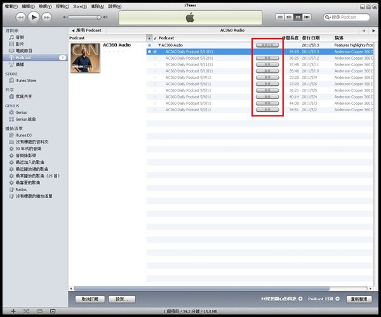Click the sort arrow column header
This screenshot has width=381, height=317.
tap(149, 38)
